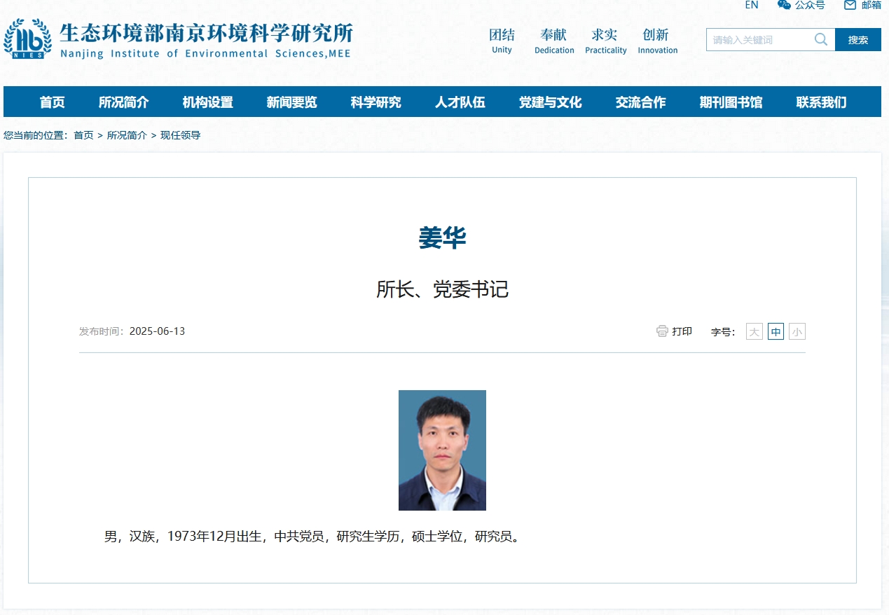Click the NIES institute logo
Screen dimensions: 889x615
pos(27,39)
